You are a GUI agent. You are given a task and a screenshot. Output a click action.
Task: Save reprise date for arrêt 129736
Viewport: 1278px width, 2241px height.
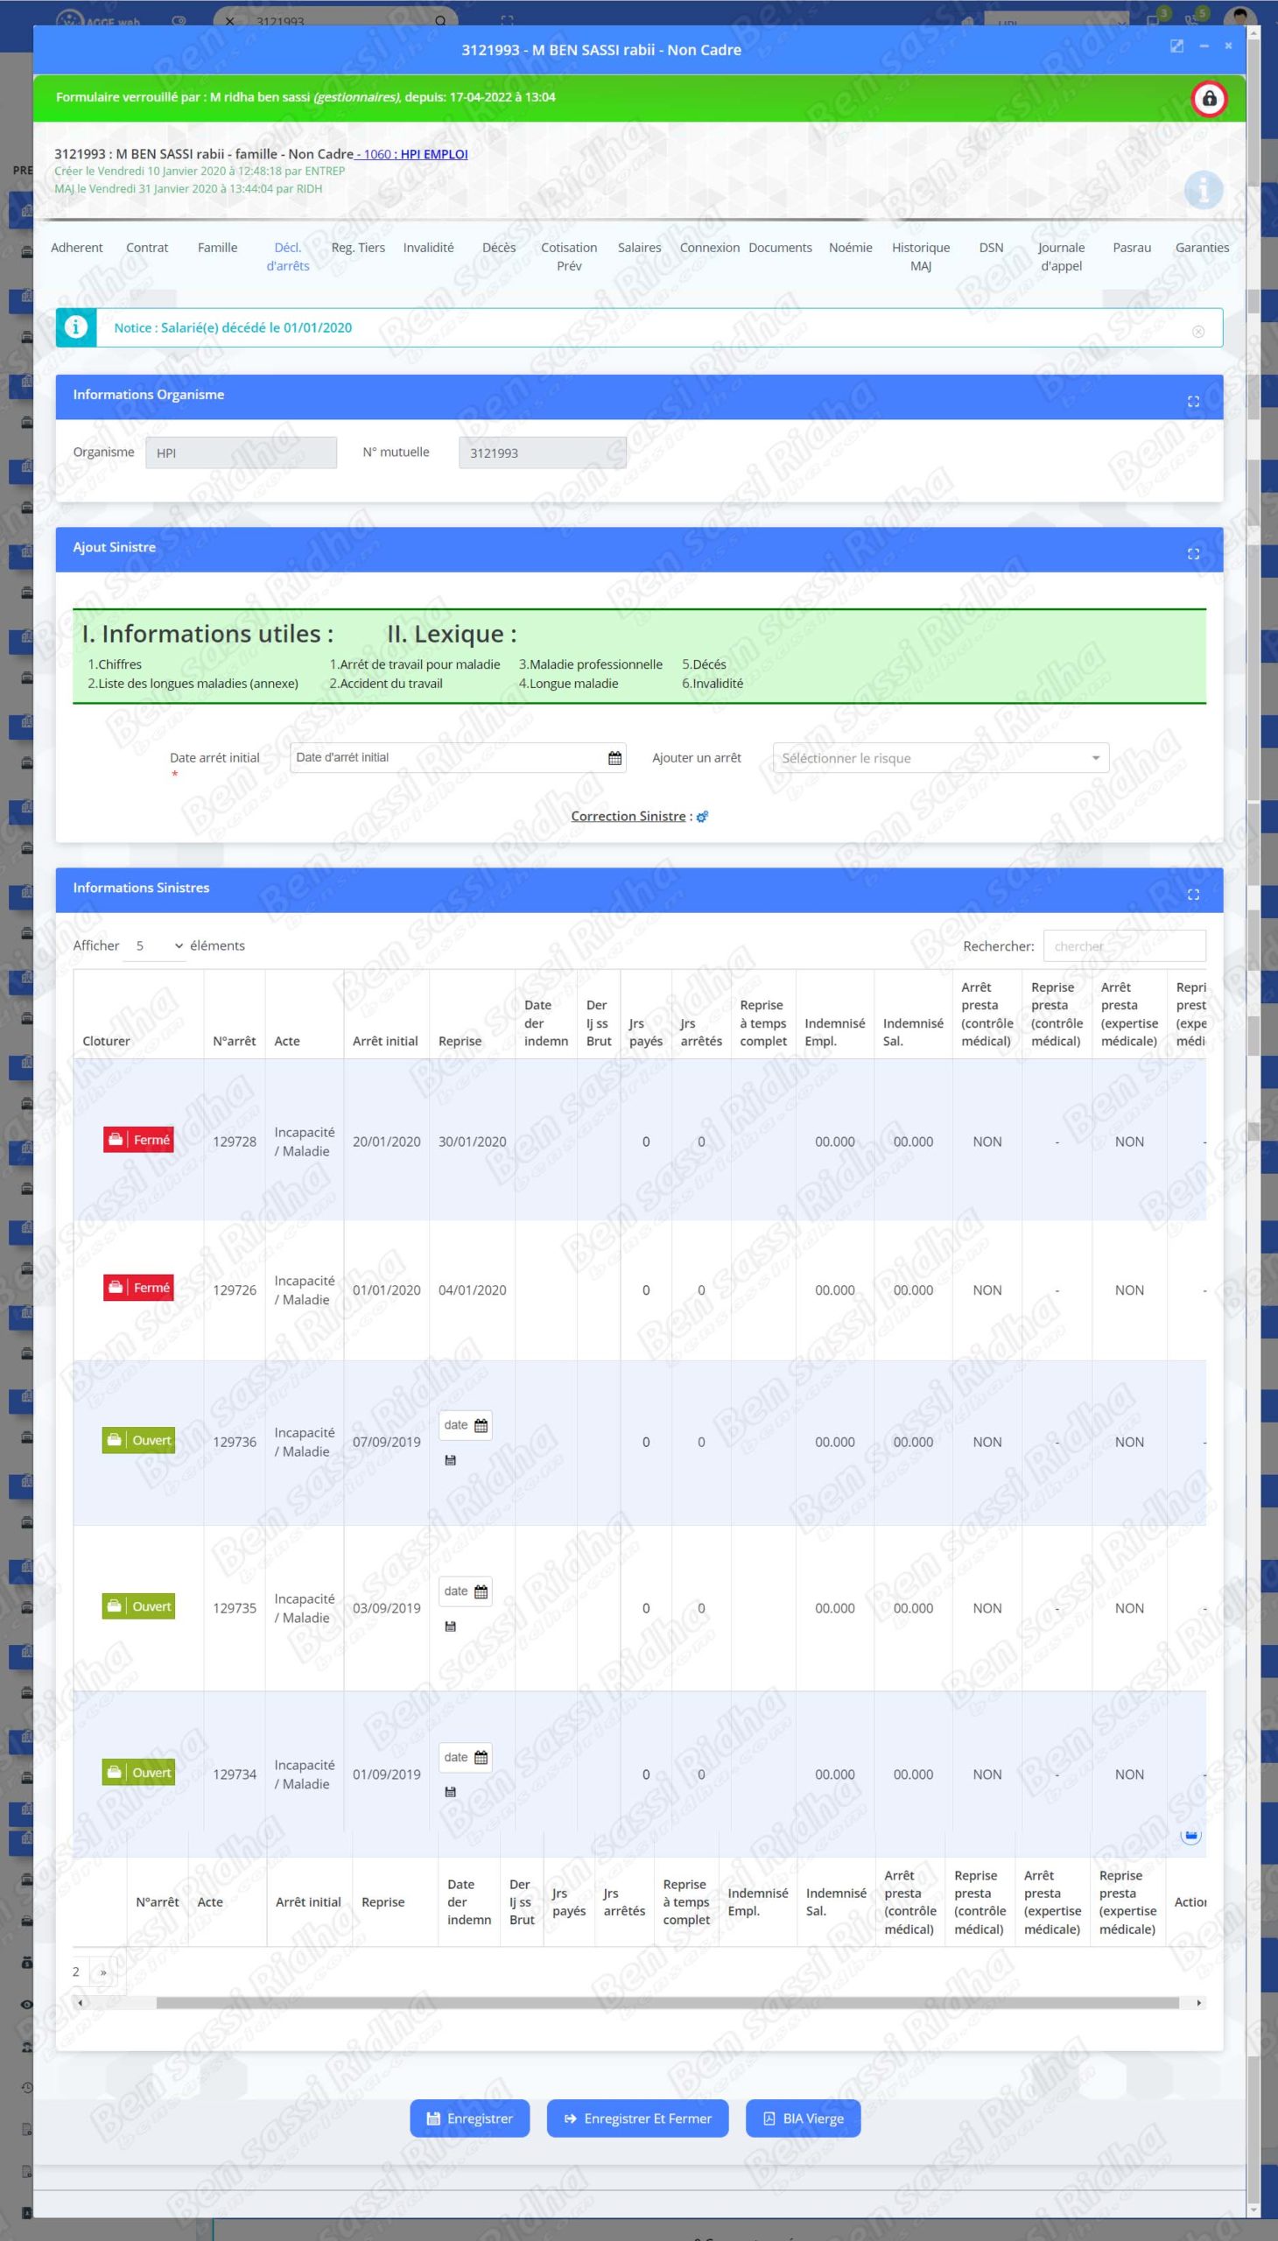click(450, 1460)
